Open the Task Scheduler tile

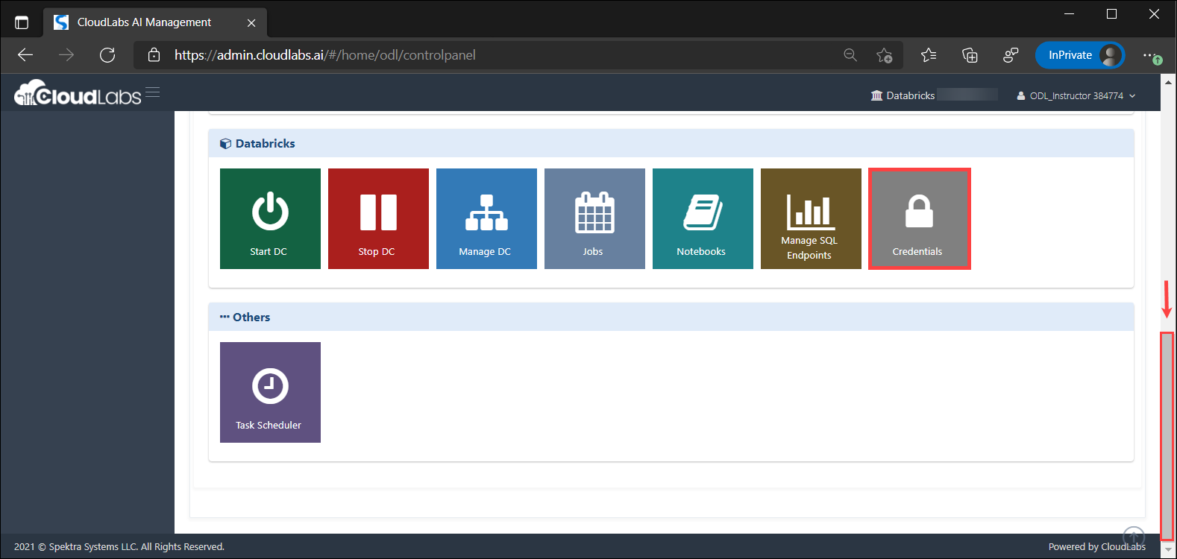[270, 392]
